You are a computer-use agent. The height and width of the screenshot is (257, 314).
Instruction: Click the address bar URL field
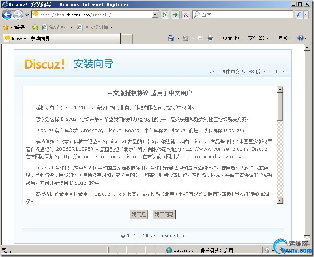92,15
